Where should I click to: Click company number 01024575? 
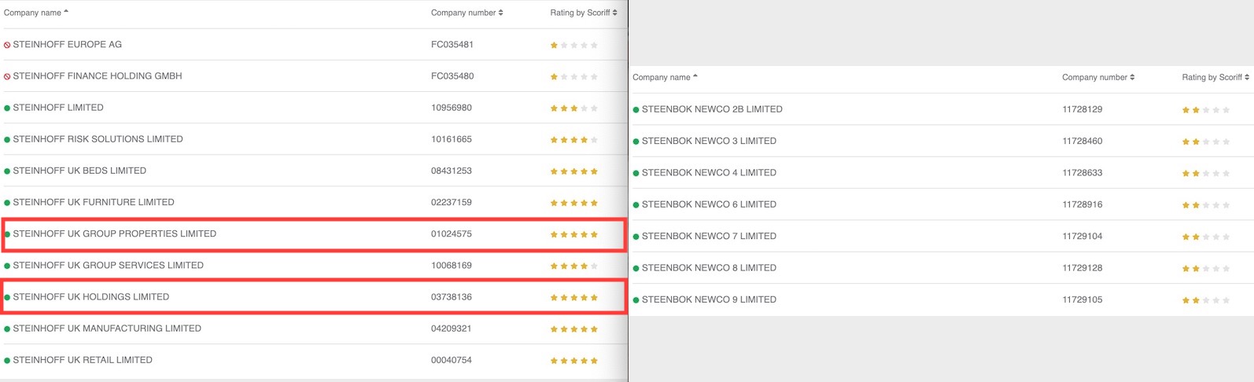[x=452, y=233]
